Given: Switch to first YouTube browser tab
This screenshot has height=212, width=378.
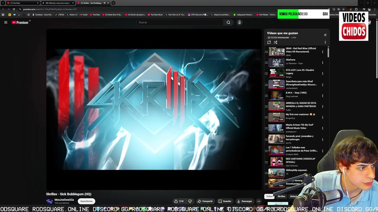Looking at the screenshot, I should point(22,3).
